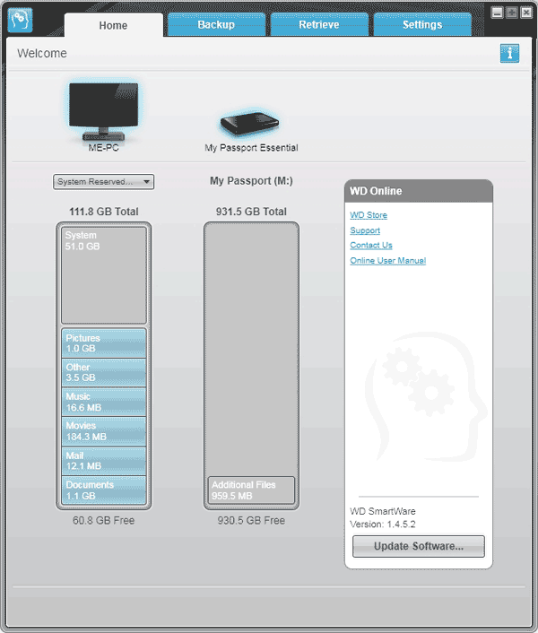Open the WD Store link

(369, 215)
